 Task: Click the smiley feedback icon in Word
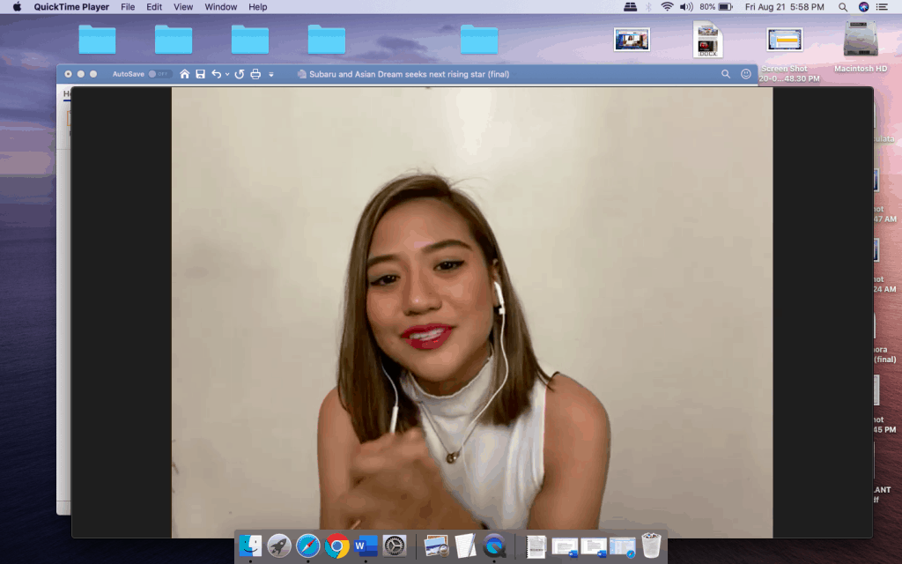[x=746, y=74]
